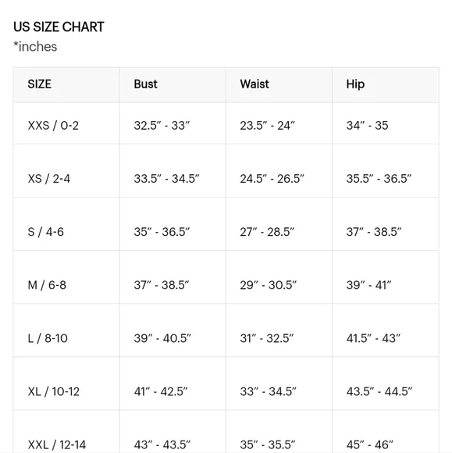The width and height of the screenshot is (452, 453).
Task: Click the Bust column header
Action: (145, 84)
